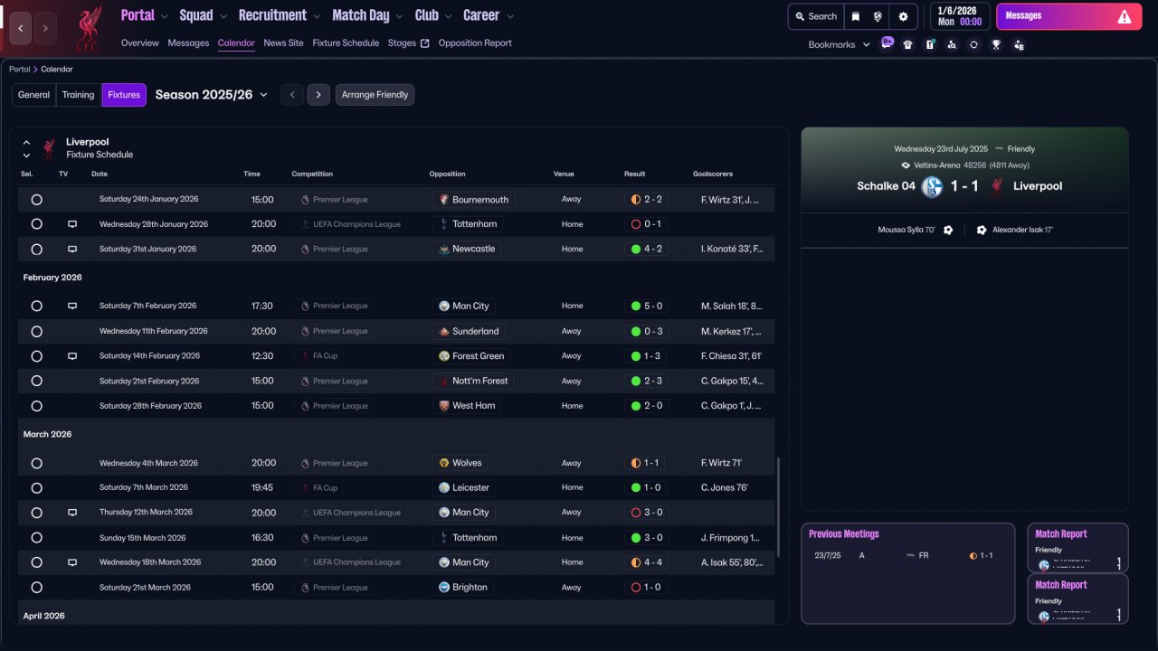Select the radio button for Man City 5-0 fixture
This screenshot has height=651, width=1158.
click(x=36, y=307)
